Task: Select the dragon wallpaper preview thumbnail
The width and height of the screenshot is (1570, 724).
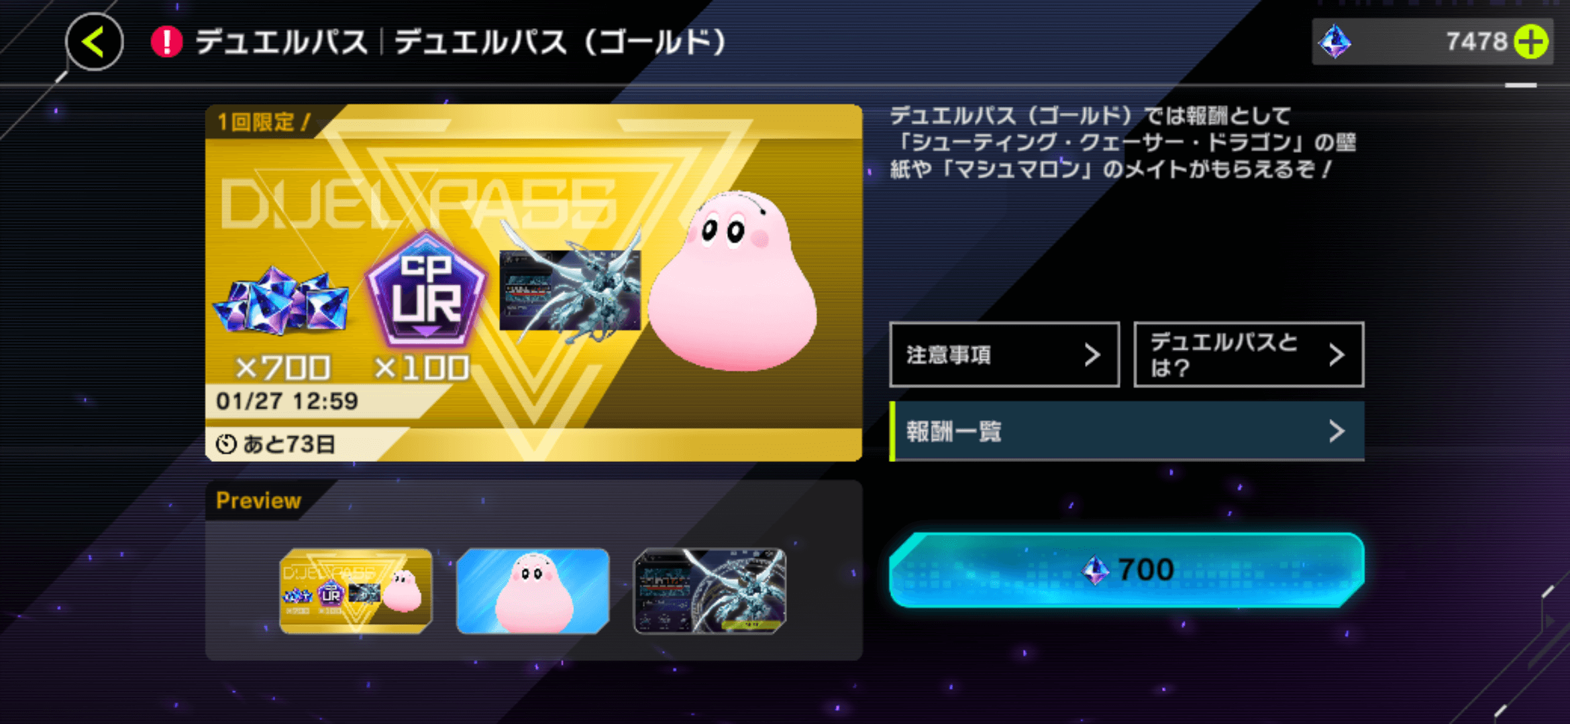Action: (710, 591)
